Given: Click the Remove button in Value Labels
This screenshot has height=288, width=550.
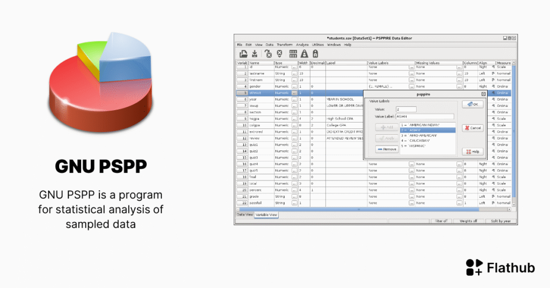Looking at the screenshot, I should pyautogui.click(x=387, y=149).
